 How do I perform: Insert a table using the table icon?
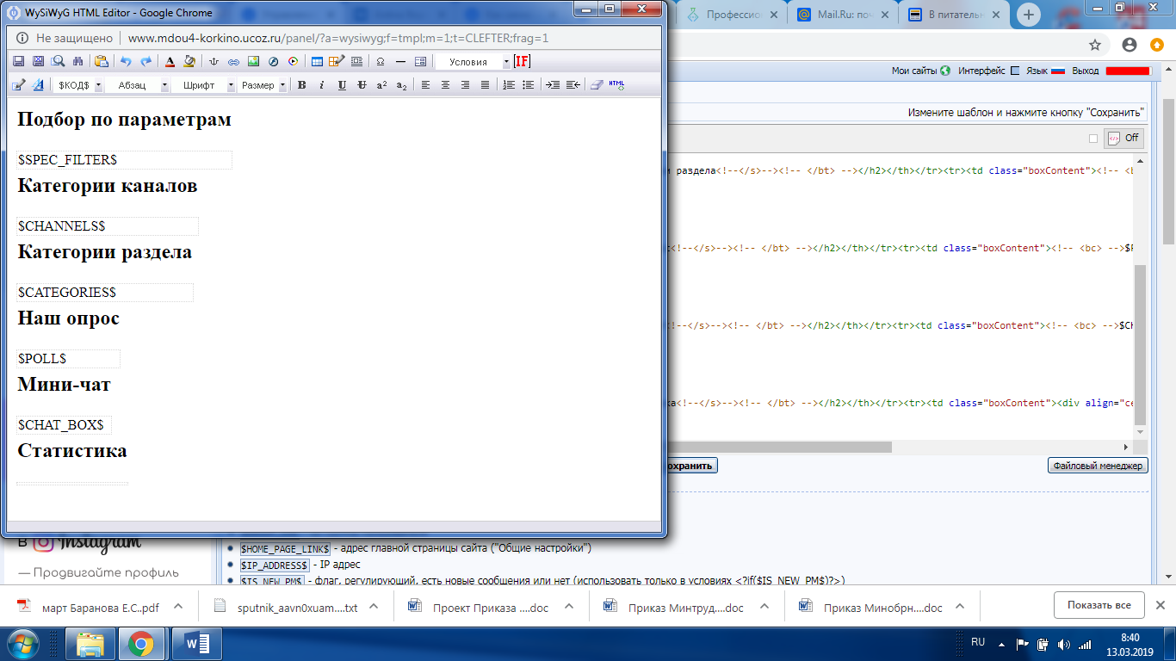click(x=317, y=62)
